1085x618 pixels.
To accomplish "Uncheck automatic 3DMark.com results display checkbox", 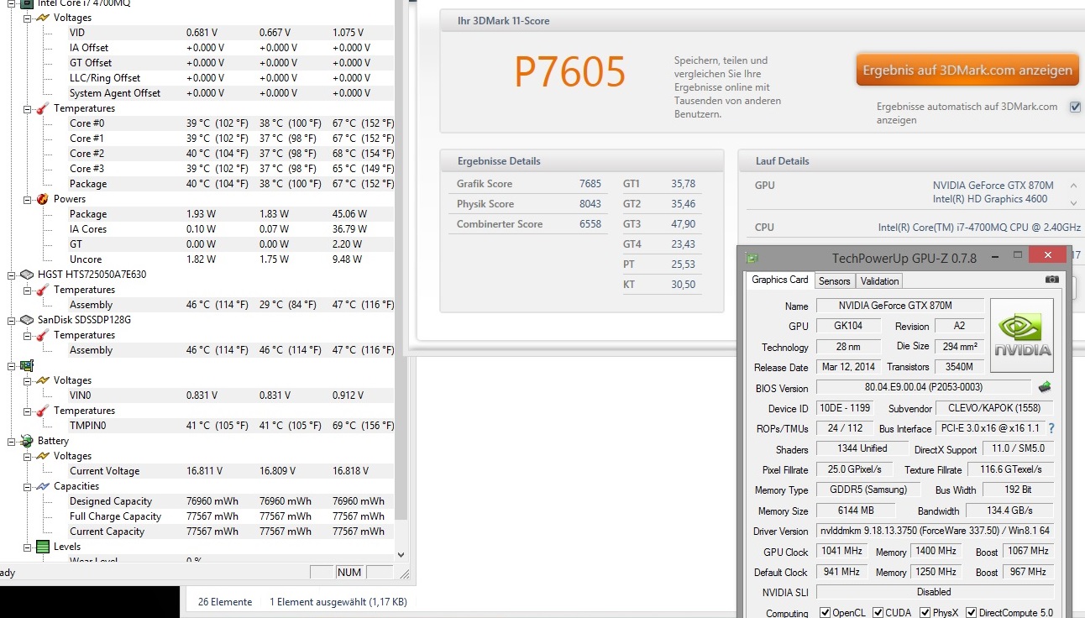I will [x=1075, y=107].
